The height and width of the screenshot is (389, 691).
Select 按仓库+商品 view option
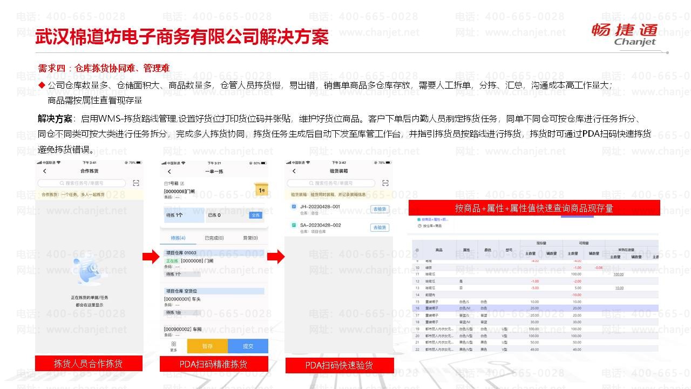pos(430,225)
